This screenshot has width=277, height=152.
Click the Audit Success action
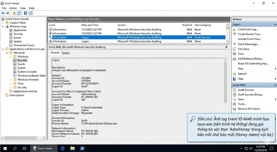click(246, 90)
